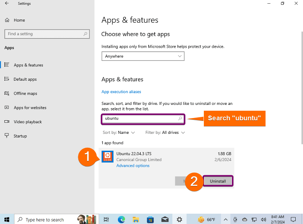Click the vertical scrollbar of Settings
This screenshot has width=303, height=224.
[x=302, y=88]
